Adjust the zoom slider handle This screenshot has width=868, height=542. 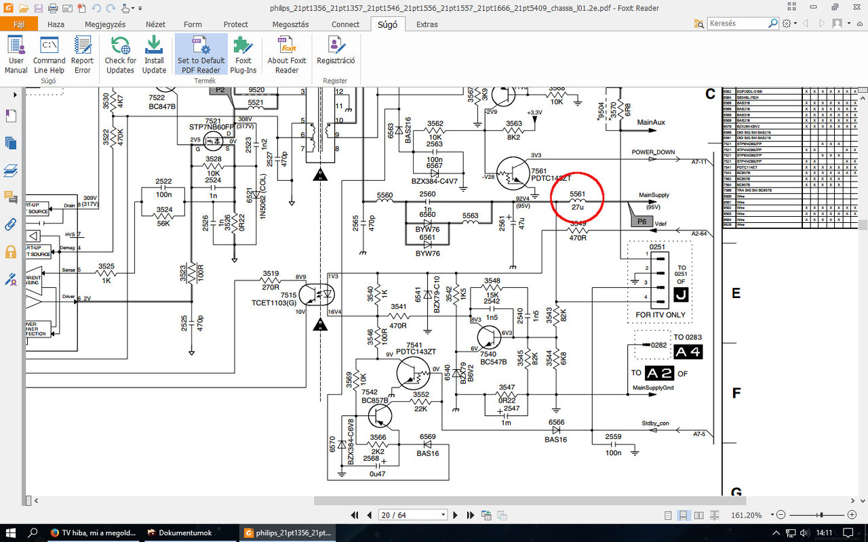821,515
